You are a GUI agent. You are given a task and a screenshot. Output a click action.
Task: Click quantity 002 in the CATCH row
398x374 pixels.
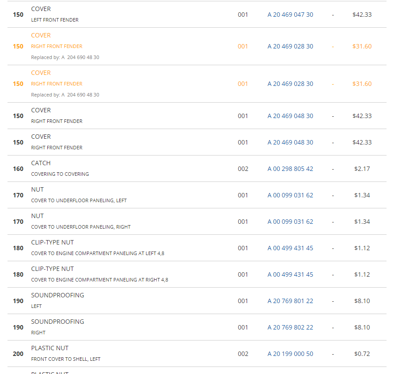(243, 169)
